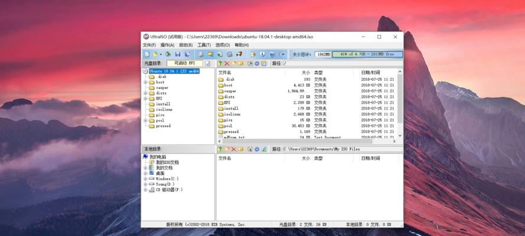Expand the pool folder in the image tree
Image resolution: width=525 pixels, height=236 pixels.
tap(145, 120)
